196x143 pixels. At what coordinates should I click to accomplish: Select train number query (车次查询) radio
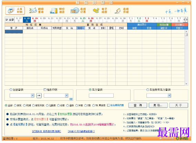tap(90, 90)
